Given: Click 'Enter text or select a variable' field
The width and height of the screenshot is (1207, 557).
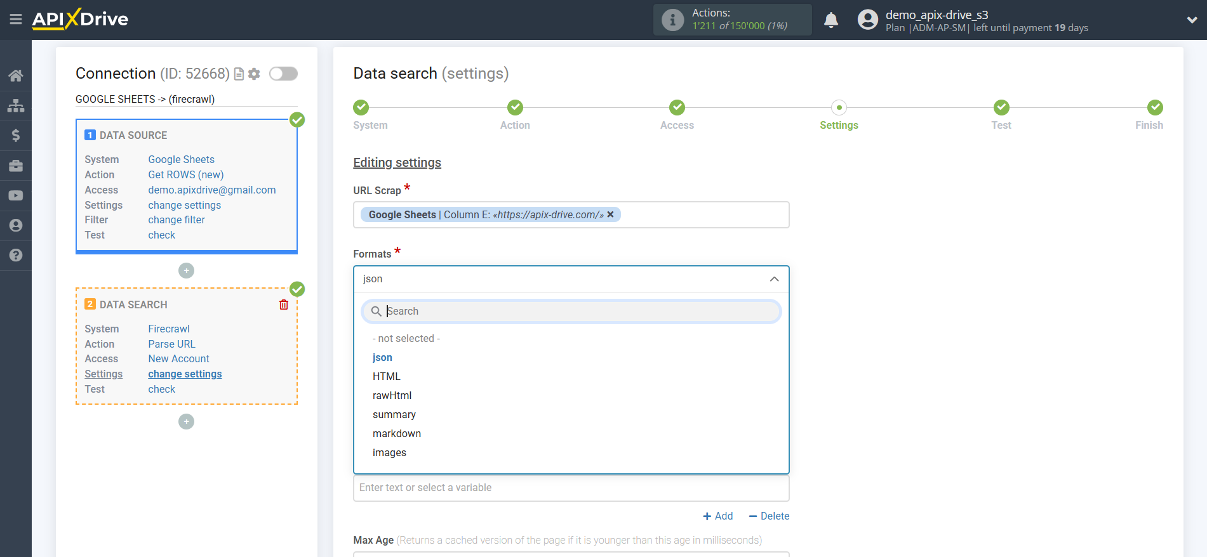Looking at the screenshot, I should click(x=571, y=488).
